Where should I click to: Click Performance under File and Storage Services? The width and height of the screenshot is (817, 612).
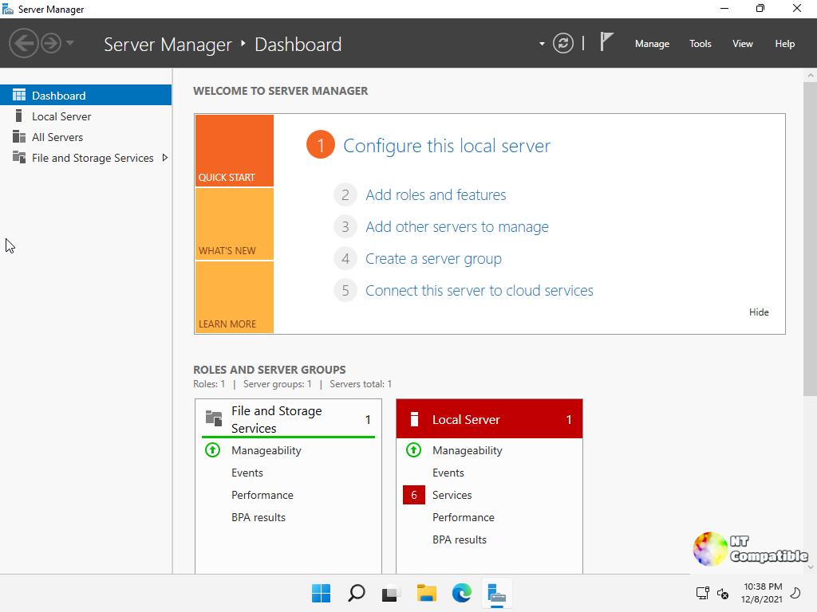coord(262,495)
